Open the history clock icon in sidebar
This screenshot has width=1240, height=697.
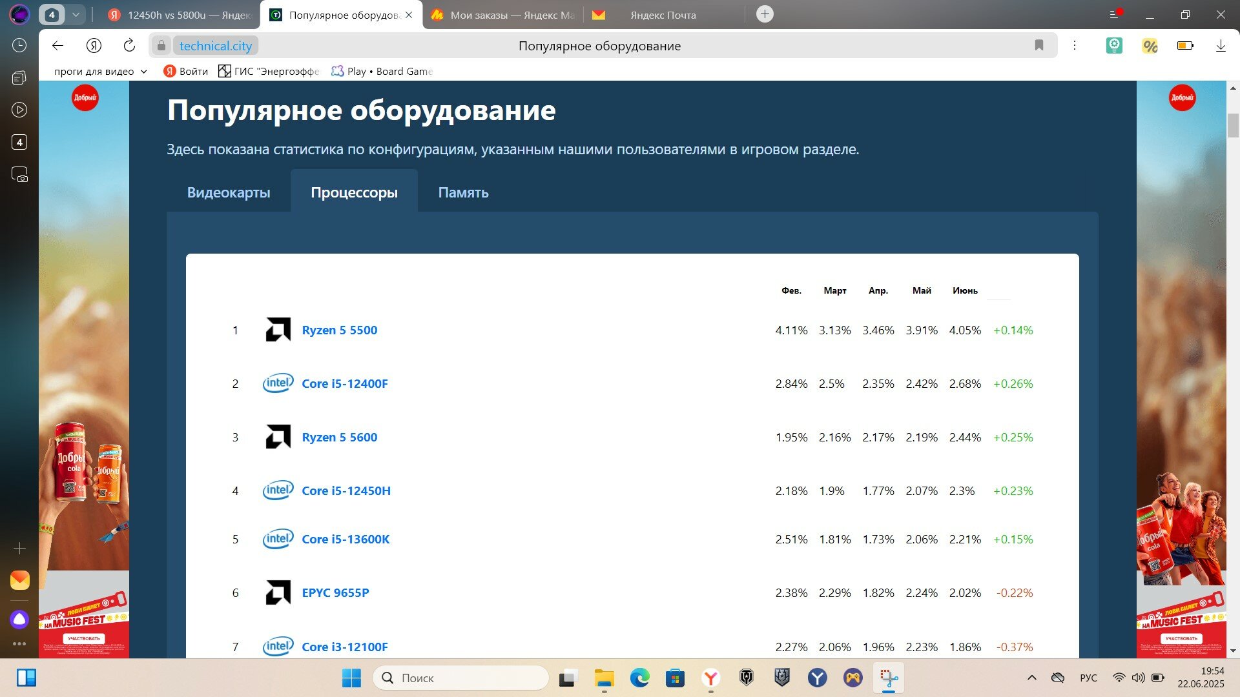pos(19,45)
